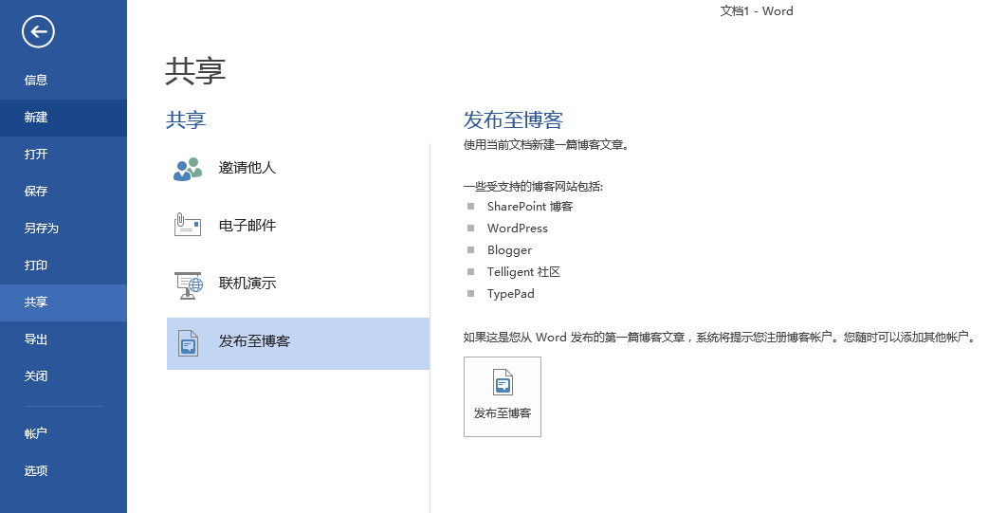Open the 导出 menu item
988x513 pixels.
point(63,339)
